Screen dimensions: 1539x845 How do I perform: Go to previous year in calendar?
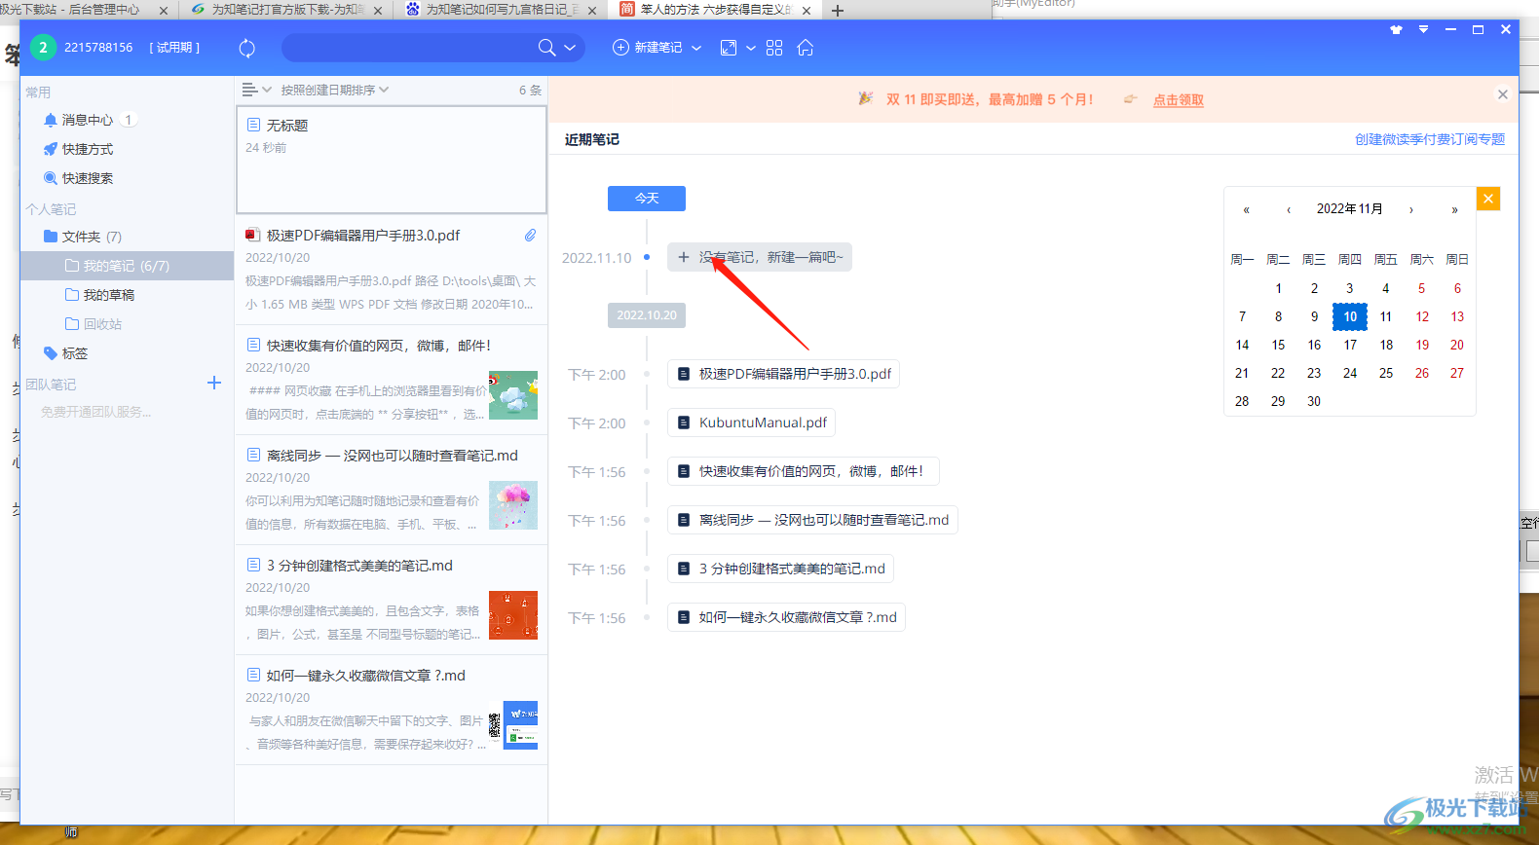pyautogui.click(x=1246, y=209)
